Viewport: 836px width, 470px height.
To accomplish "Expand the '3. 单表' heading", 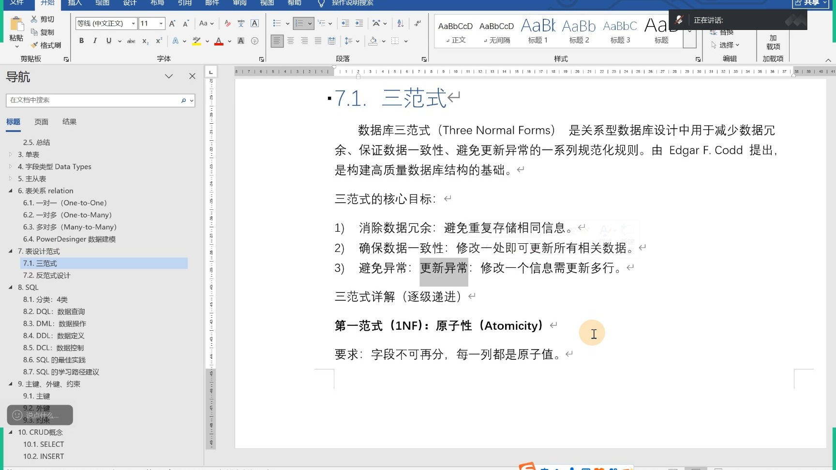I will pyautogui.click(x=11, y=154).
